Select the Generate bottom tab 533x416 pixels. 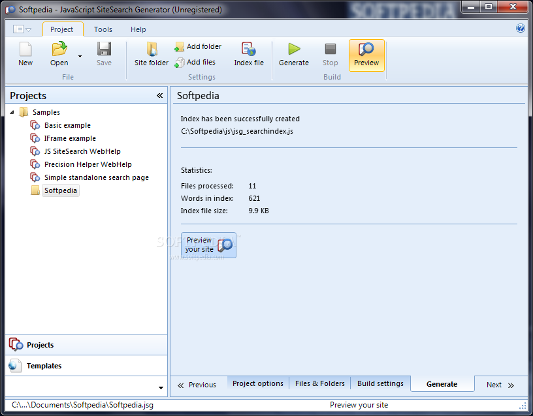tap(442, 384)
